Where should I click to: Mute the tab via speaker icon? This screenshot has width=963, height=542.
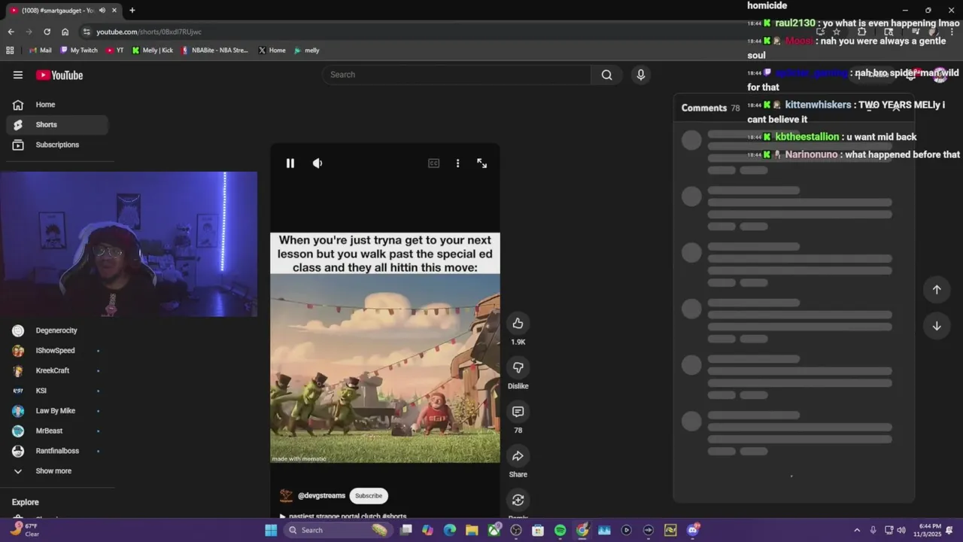pos(102,11)
